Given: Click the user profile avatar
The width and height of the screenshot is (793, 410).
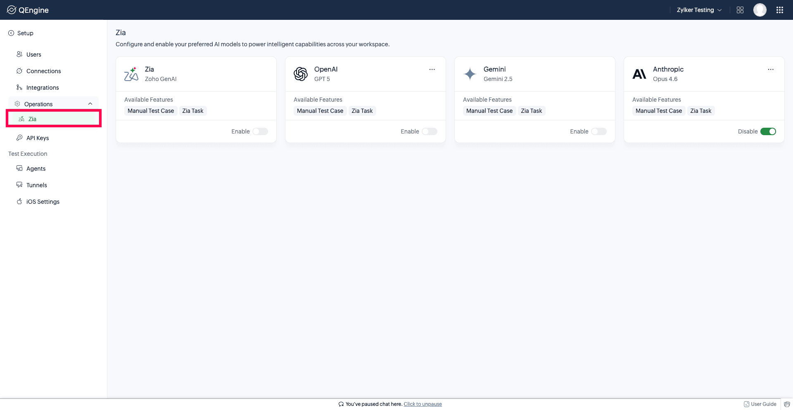Looking at the screenshot, I should pos(760,10).
